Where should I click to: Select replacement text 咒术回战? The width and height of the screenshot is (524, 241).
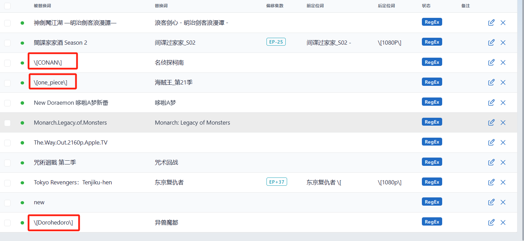(167, 162)
